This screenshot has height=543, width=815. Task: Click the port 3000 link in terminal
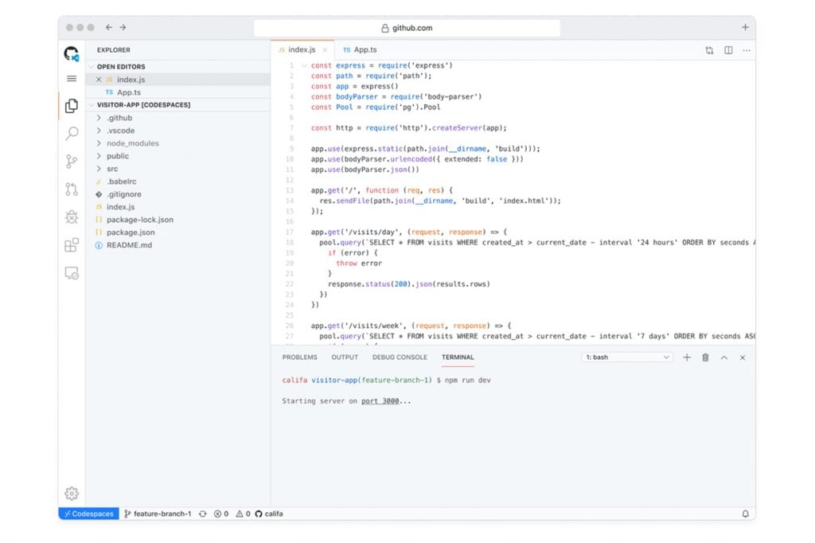click(380, 401)
